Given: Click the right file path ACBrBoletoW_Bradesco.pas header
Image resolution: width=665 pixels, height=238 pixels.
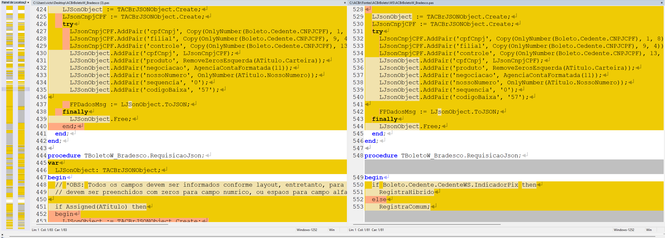Looking at the screenshot, I should click(392, 3).
